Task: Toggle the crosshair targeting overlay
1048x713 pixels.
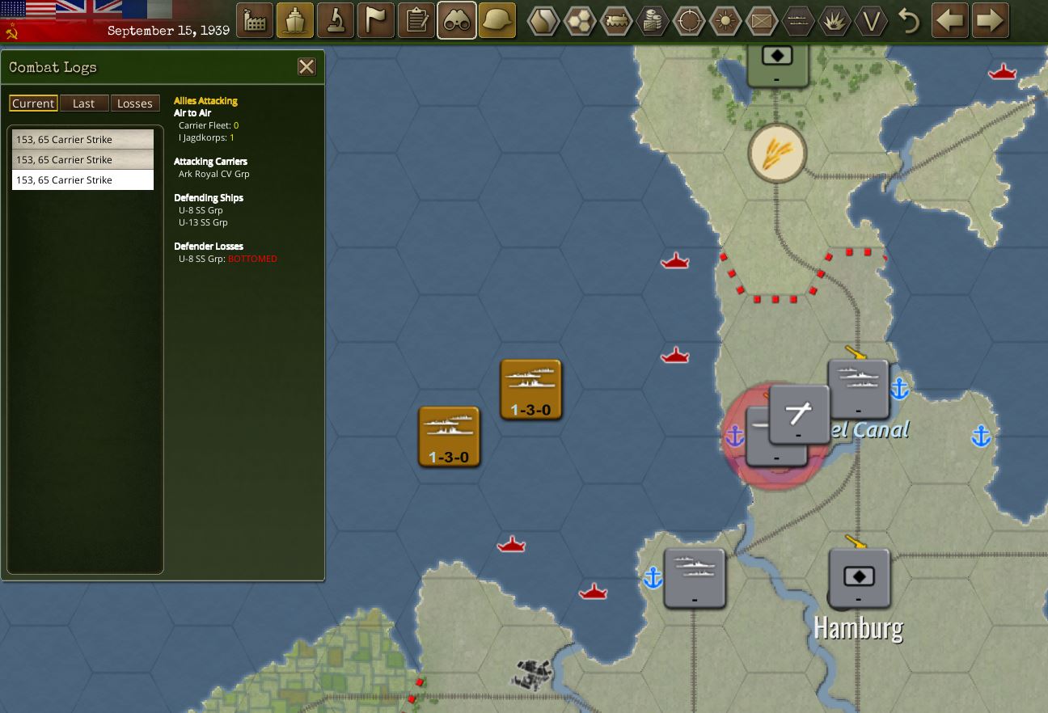Action: pyautogui.click(x=689, y=22)
